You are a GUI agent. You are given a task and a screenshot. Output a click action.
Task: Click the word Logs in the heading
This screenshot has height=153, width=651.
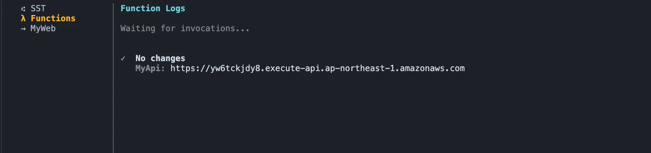175,8
